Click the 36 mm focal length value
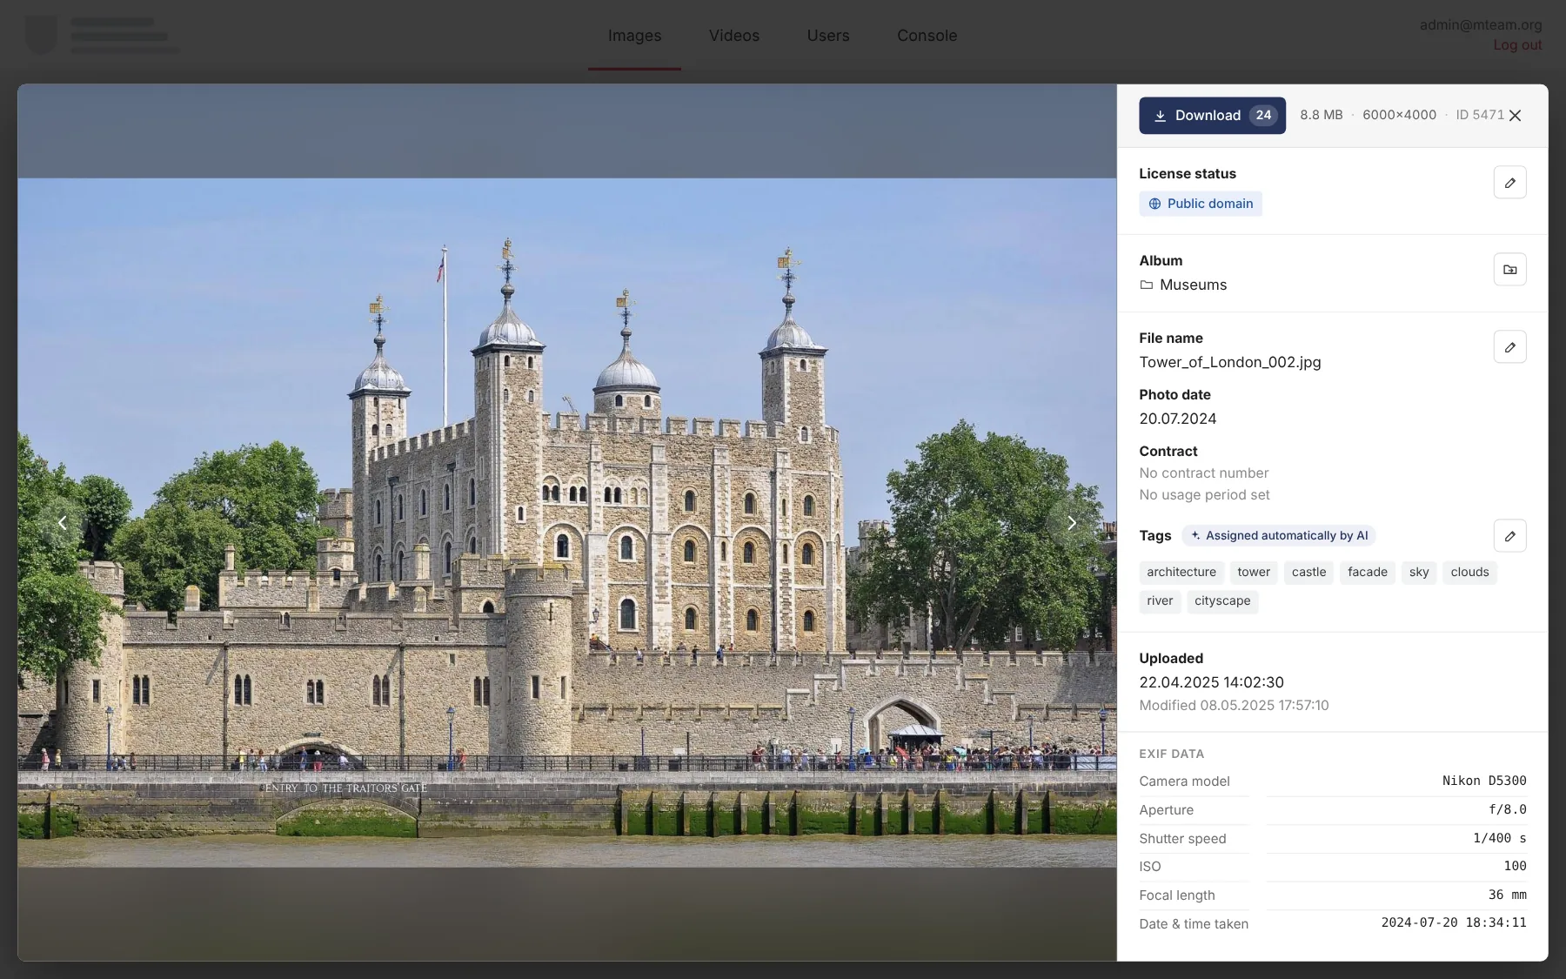This screenshot has width=1566, height=979. (1507, 895)
